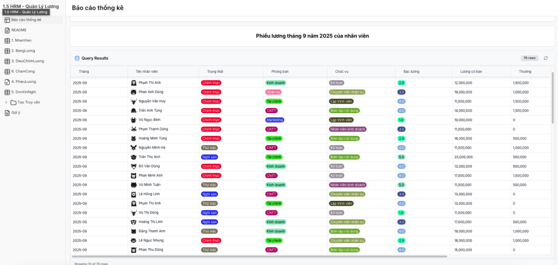Click Phan Anh Dũng's avatar image
This screenshot has width=558, height=265.
(x=134, y=92)
